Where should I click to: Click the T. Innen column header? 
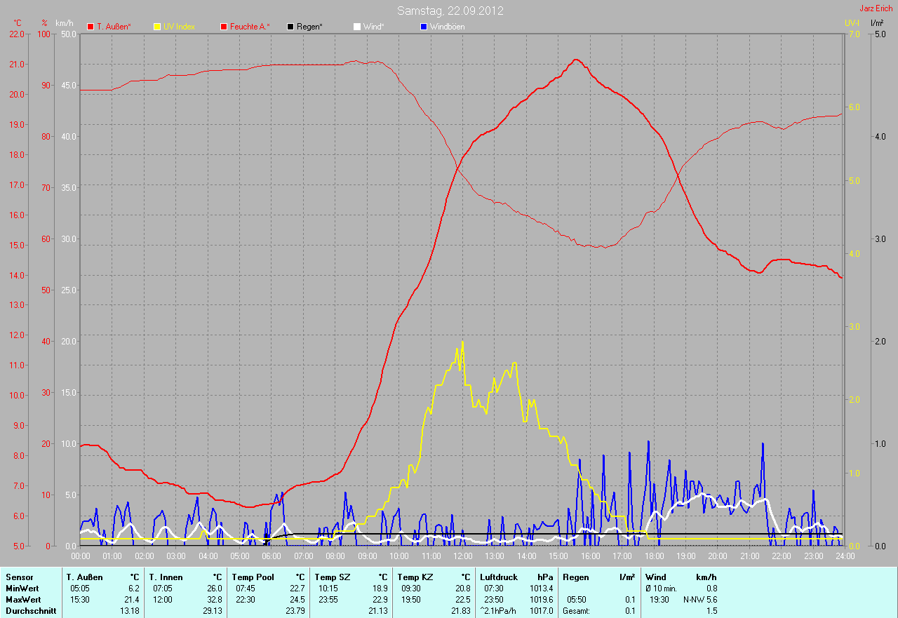(165, 577)
